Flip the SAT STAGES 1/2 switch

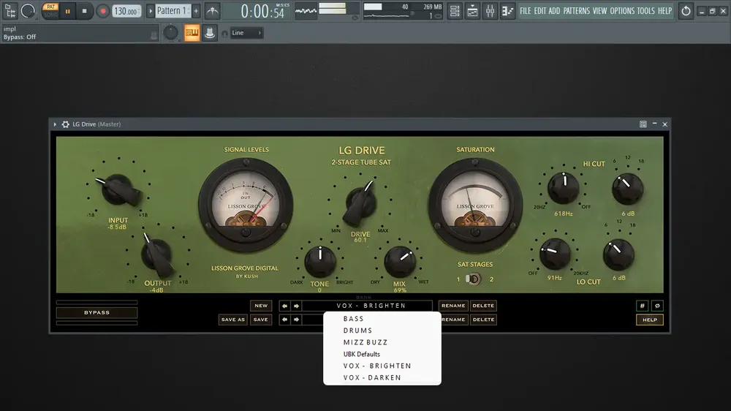(473, 279)
